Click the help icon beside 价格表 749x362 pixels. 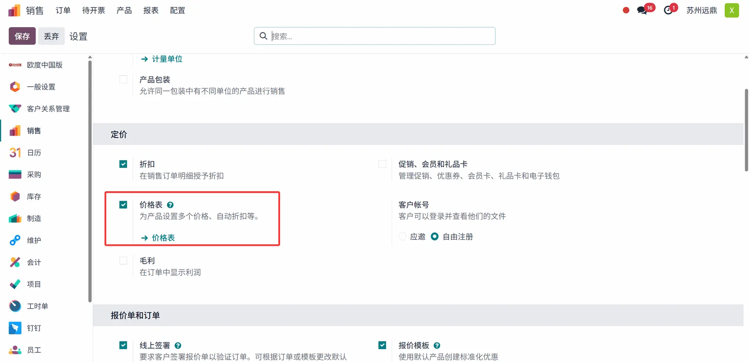click(x=170, y=205)
